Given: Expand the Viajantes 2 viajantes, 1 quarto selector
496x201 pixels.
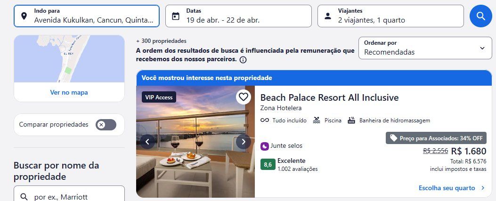Looking at the screenshot, I should 390,16.
